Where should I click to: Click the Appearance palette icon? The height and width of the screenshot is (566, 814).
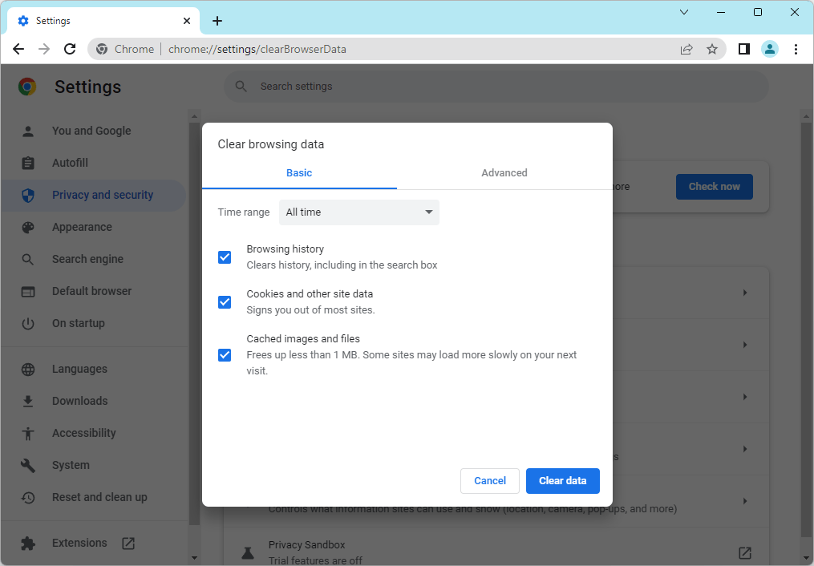(x=28, y=227)
